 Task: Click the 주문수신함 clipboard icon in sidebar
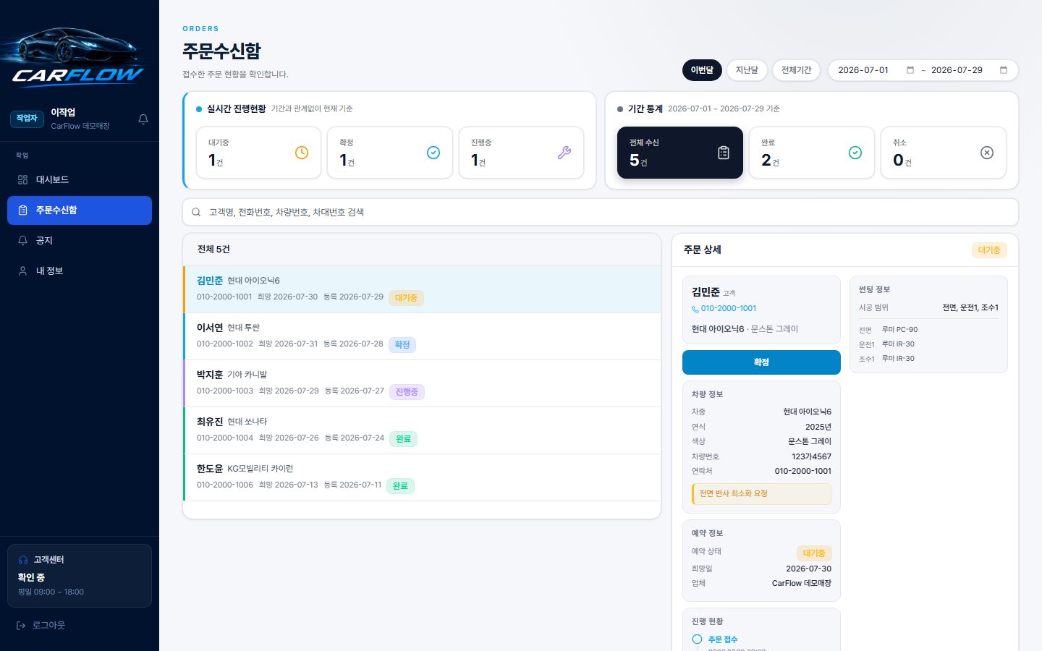coord(22,210)
